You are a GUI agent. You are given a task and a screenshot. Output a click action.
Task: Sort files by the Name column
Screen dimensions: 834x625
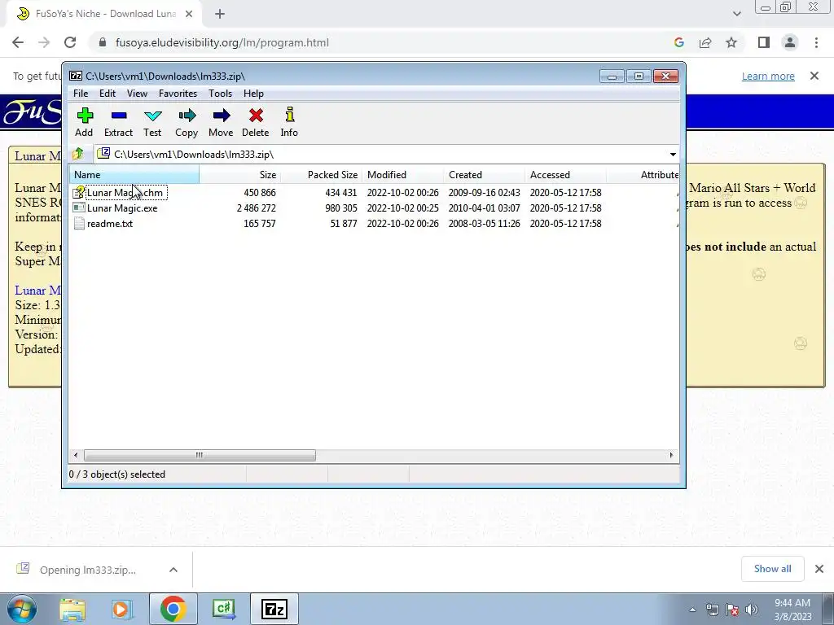134,174
